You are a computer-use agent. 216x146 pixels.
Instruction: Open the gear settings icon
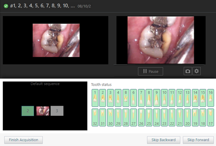(197, 71)
